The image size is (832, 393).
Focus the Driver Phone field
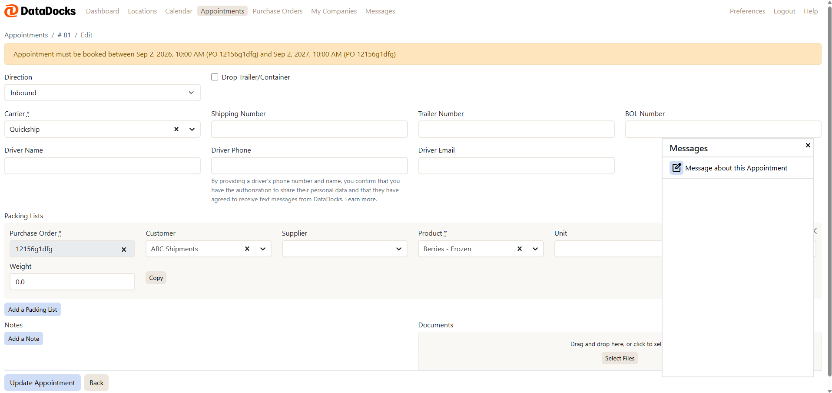pyautogui.click(x=309, y=166)
